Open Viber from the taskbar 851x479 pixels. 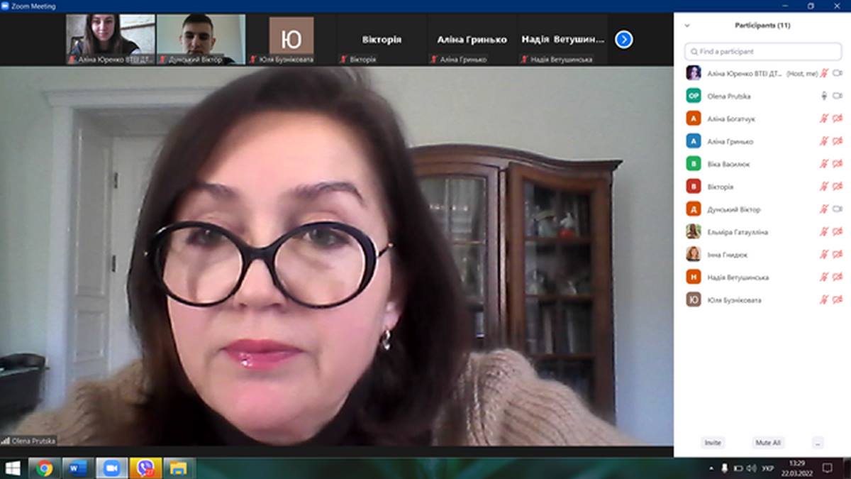click(145, 468)
